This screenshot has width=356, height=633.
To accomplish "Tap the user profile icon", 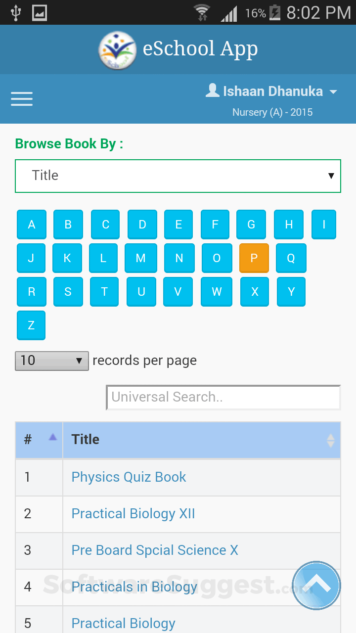I will (213, 90).
